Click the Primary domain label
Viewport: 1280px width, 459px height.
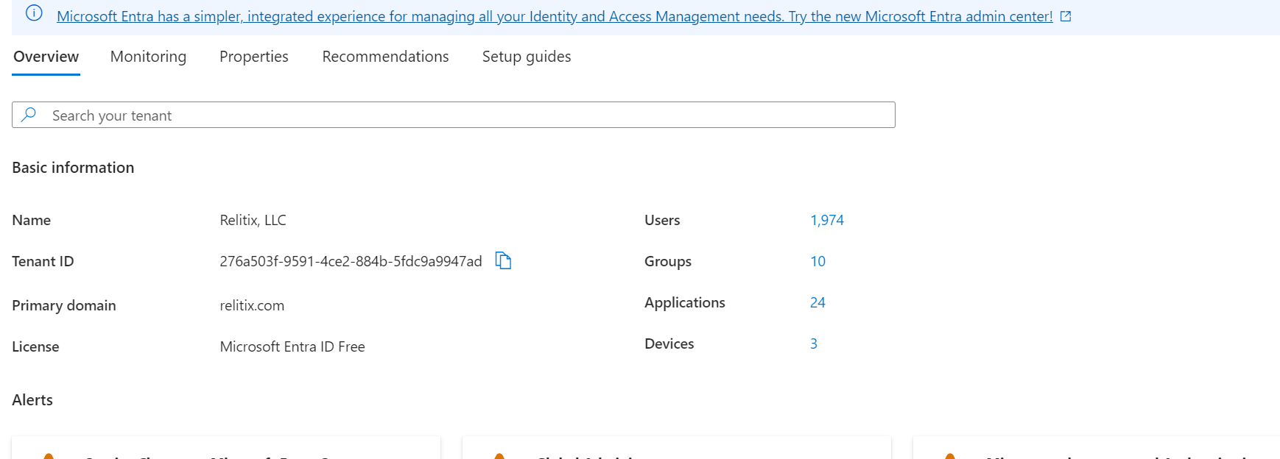point(64,305)
